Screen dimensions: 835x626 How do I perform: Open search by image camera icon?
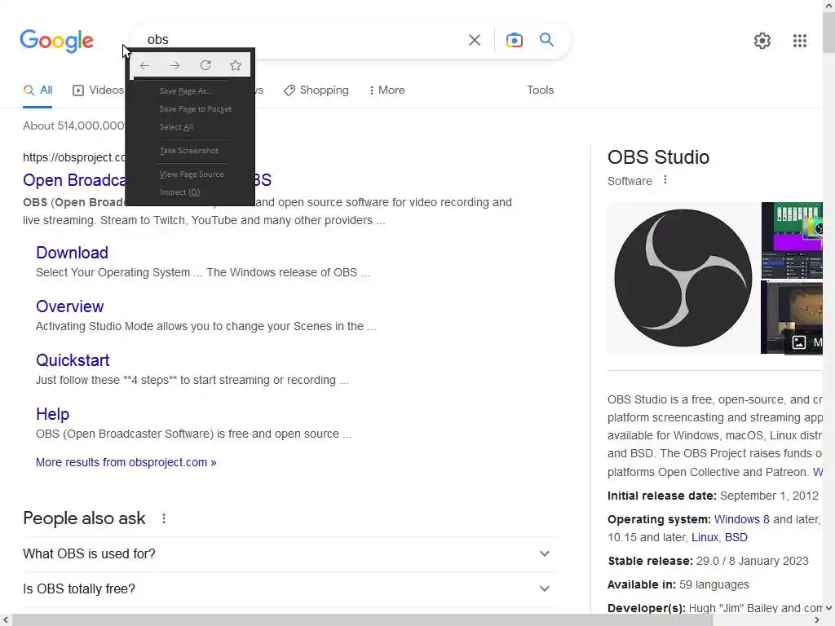click(x=514, y=40)
